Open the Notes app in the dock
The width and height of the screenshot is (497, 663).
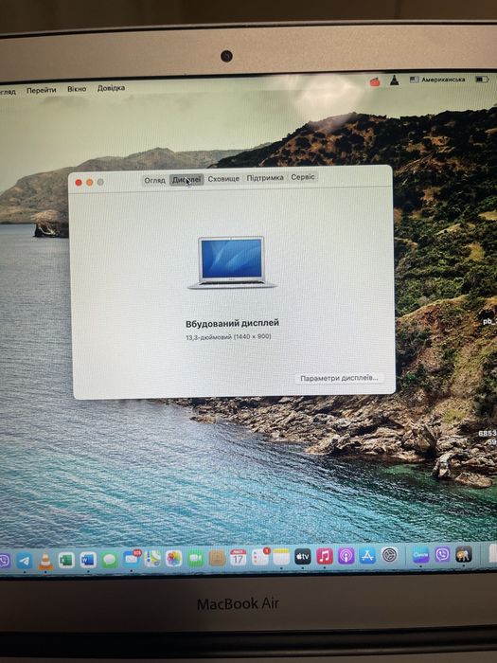coord(281,557)
